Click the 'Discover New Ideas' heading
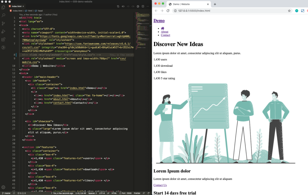 (178, 44)
